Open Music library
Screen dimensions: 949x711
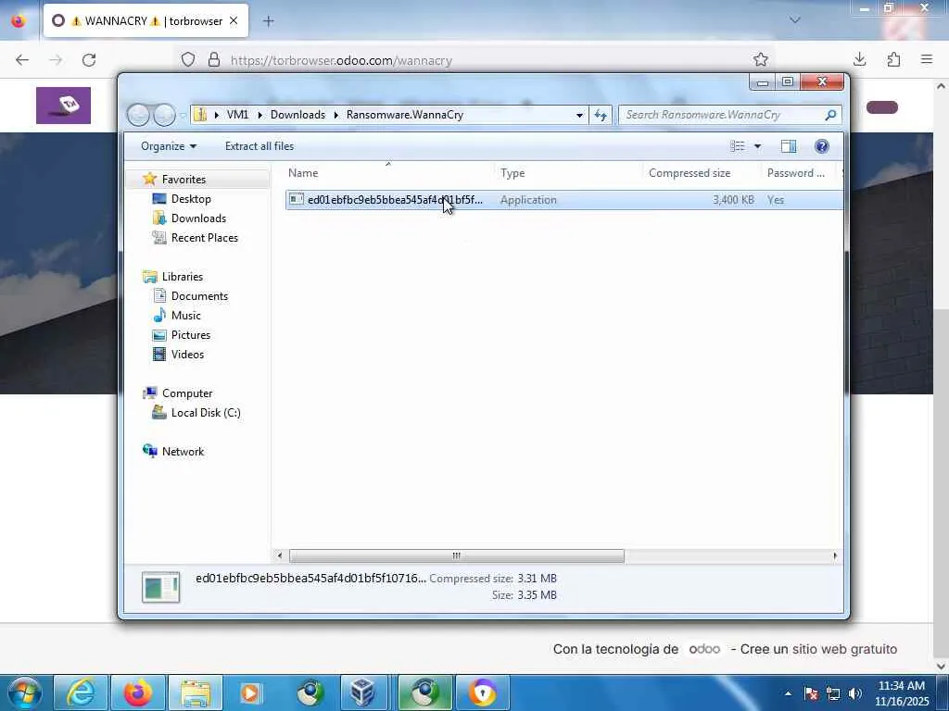click(185, 316)
